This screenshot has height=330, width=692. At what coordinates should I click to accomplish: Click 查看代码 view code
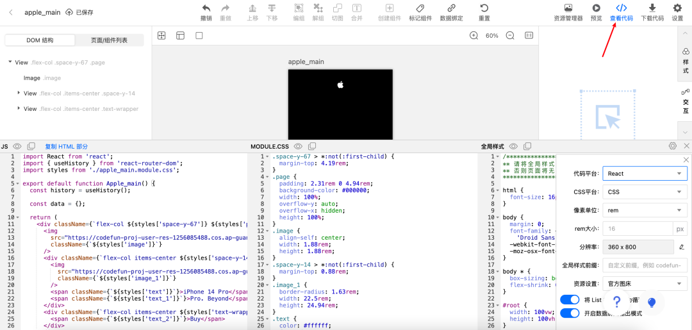[x=622, y=13]
